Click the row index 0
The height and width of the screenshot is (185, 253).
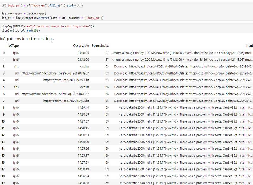click(4, 53)
